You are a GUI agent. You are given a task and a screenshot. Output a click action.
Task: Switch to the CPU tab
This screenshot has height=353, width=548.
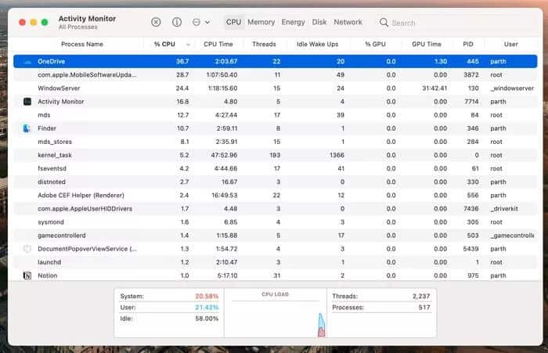click(233, 22)
